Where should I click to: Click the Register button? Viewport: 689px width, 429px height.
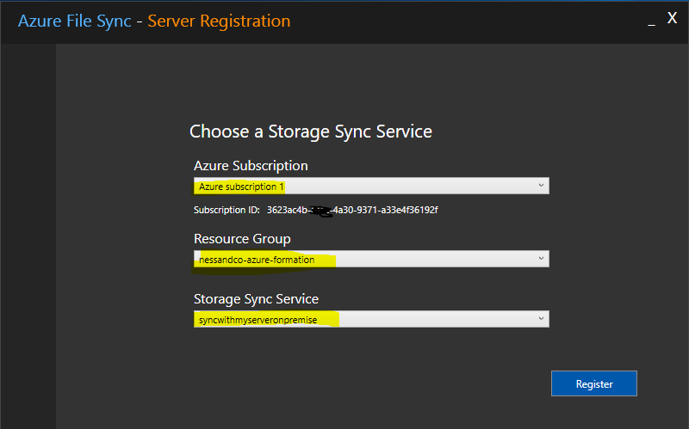(594, 383)
